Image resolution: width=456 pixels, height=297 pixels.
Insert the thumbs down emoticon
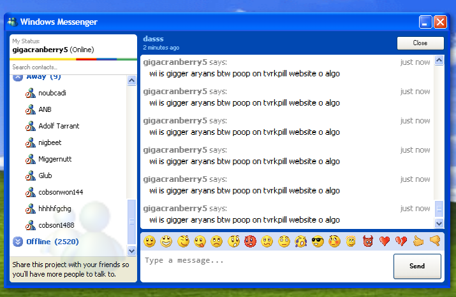(x=435, y=241)
